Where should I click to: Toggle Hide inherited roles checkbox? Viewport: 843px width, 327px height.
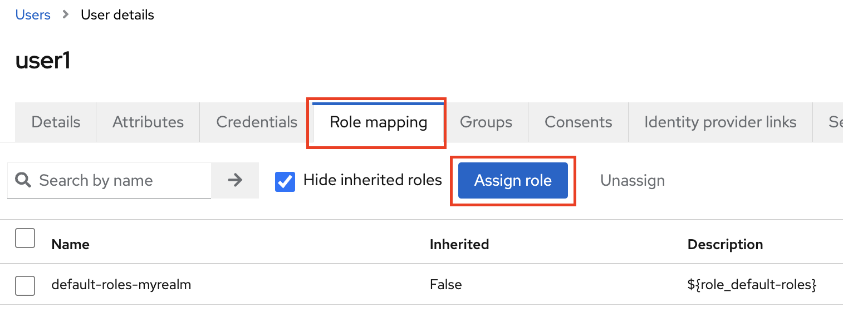(285, 181)
